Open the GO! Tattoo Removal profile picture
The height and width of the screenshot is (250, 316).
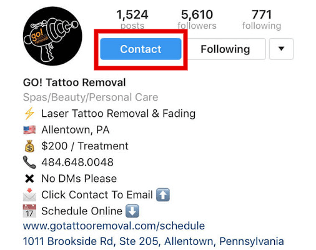pos(52,36)
